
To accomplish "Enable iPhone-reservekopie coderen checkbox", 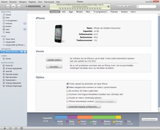I will click(67, 101).
